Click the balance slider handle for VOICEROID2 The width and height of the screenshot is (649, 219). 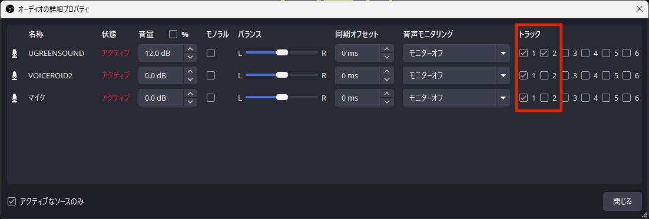tap(282, 75)
